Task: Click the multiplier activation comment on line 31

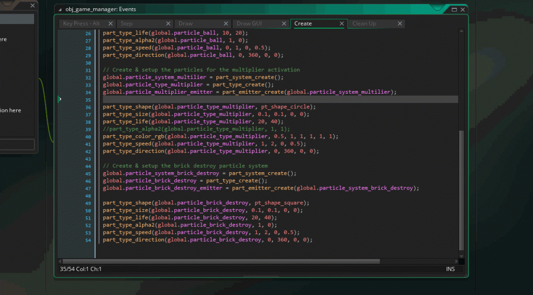Action: [201, 70]
